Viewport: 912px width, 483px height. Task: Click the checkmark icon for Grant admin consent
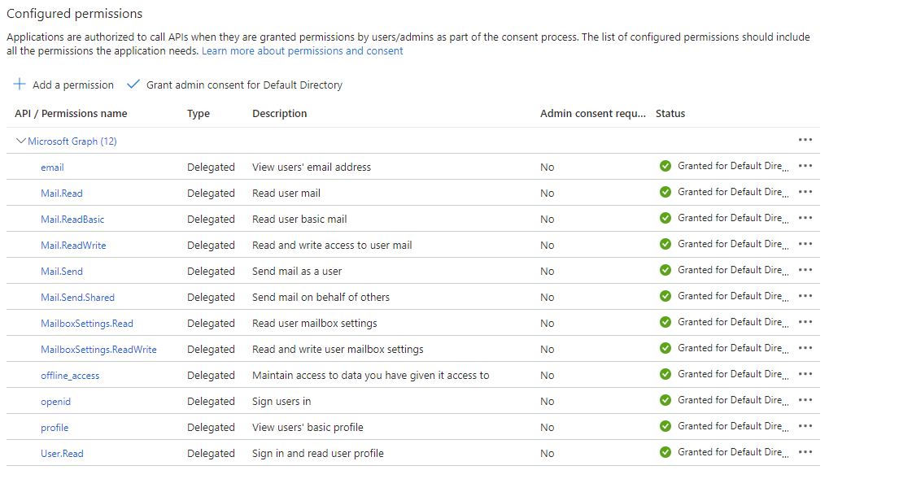pos(133,85)
